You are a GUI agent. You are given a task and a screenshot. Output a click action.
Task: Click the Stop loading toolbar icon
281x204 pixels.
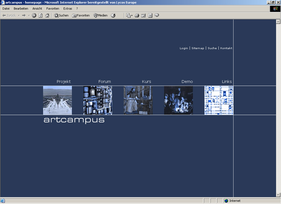point(34,15)
